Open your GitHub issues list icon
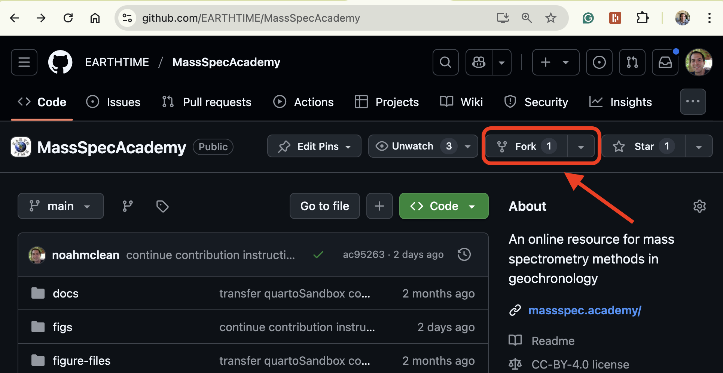Viewport: 723px width, 373px height. (x=599, y=62)
